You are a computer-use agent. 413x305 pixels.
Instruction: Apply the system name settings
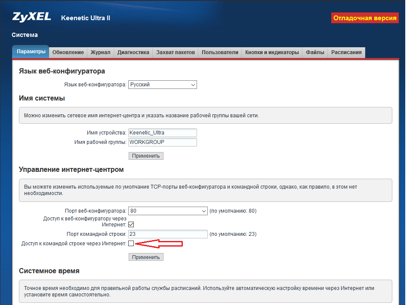146,156
